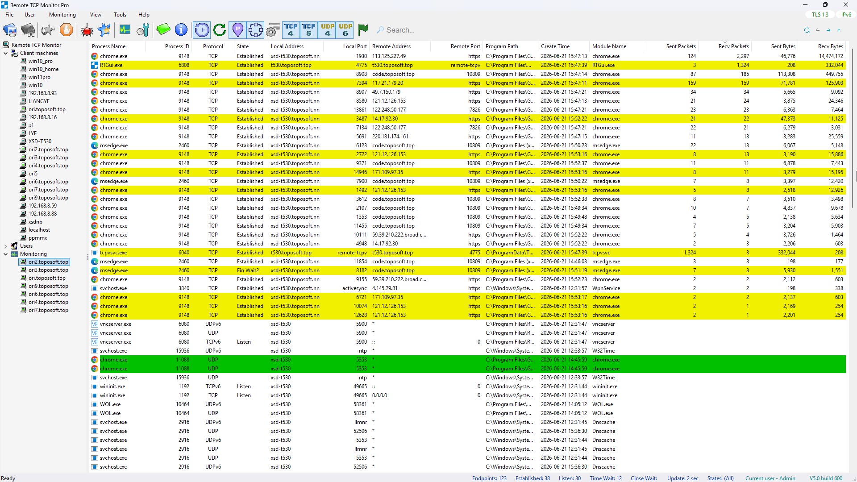Open the wrench and gear settings icon
The image size is (857, 482).
click(143, 30)
